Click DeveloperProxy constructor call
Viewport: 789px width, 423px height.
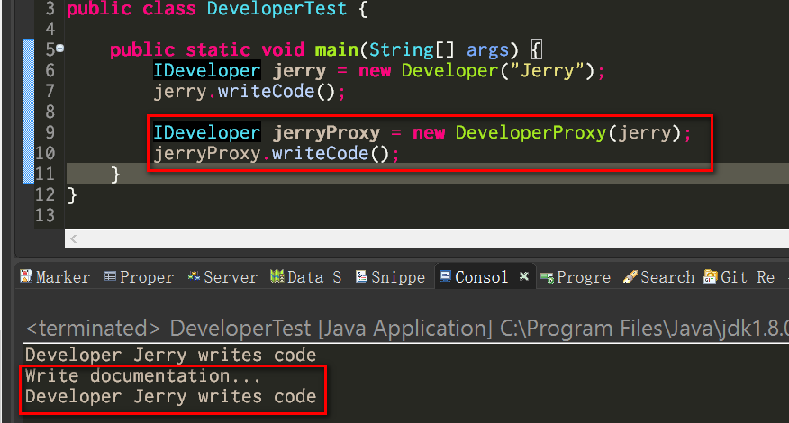click(531, 133)
